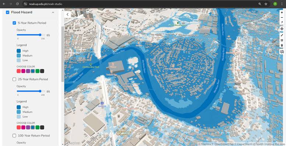Click the 25-Year Return Period label
286x146 pixels.
tap(33, 79)
